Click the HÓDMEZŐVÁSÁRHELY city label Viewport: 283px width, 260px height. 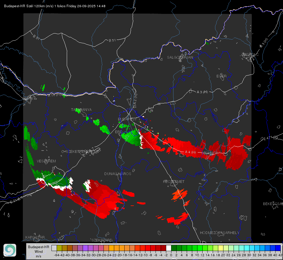(x=219, y=233)
